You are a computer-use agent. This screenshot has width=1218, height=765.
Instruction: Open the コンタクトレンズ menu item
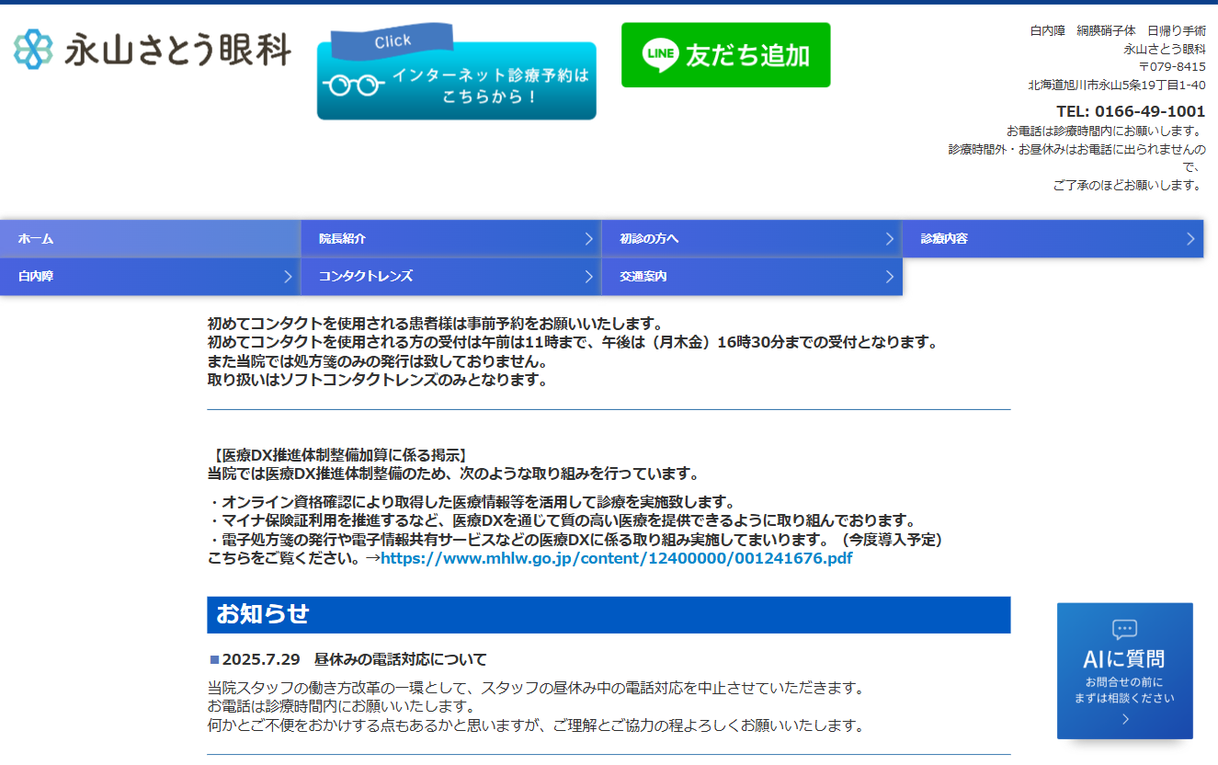(x=450, y=277)
